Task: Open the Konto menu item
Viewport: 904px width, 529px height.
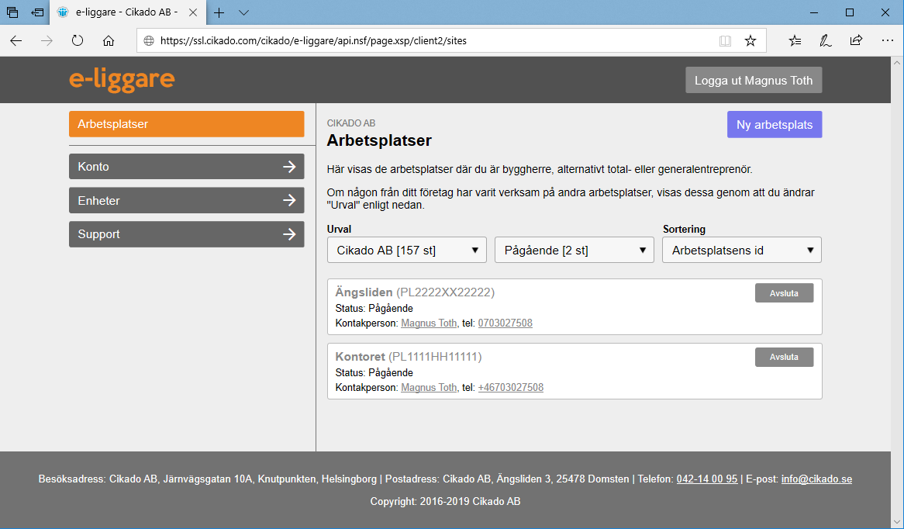Action: coord(186,167)
